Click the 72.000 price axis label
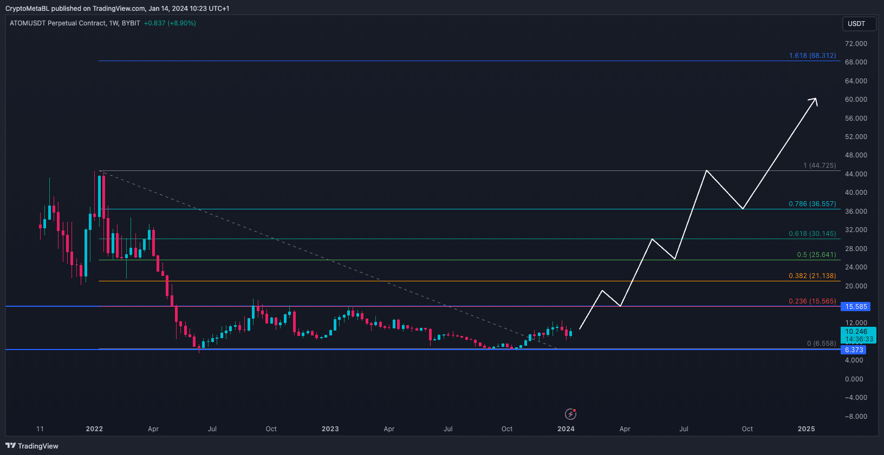This screenshot has width=884, height=455. 856,44
